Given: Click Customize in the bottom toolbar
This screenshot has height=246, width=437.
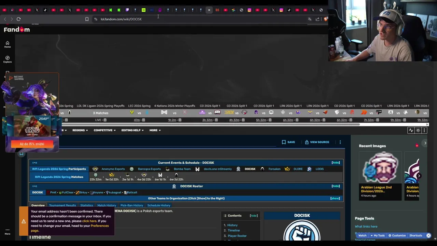Looking at the screenshot, I should [397, 235].
